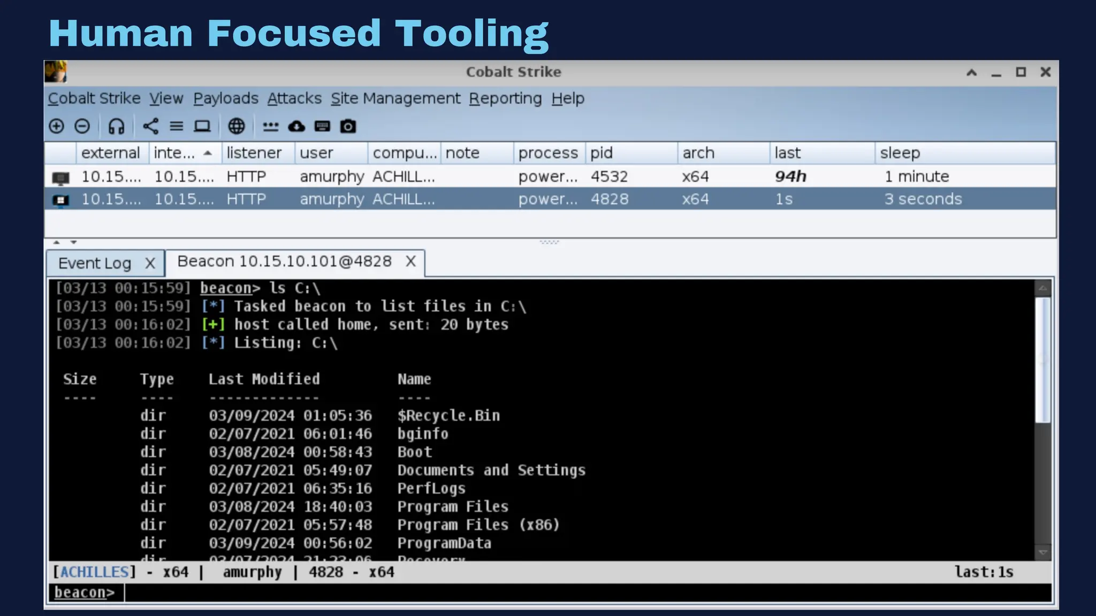1096x616 pixels.
Task: Click the Cobalt Strike app icon in title bar
Action: pos(56,72)
